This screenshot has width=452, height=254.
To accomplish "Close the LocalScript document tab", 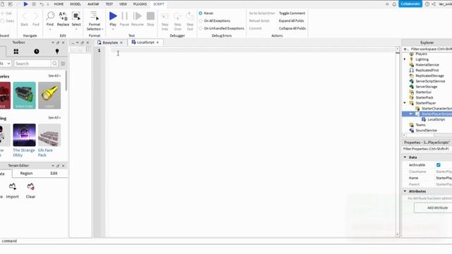I will [157, 42].
